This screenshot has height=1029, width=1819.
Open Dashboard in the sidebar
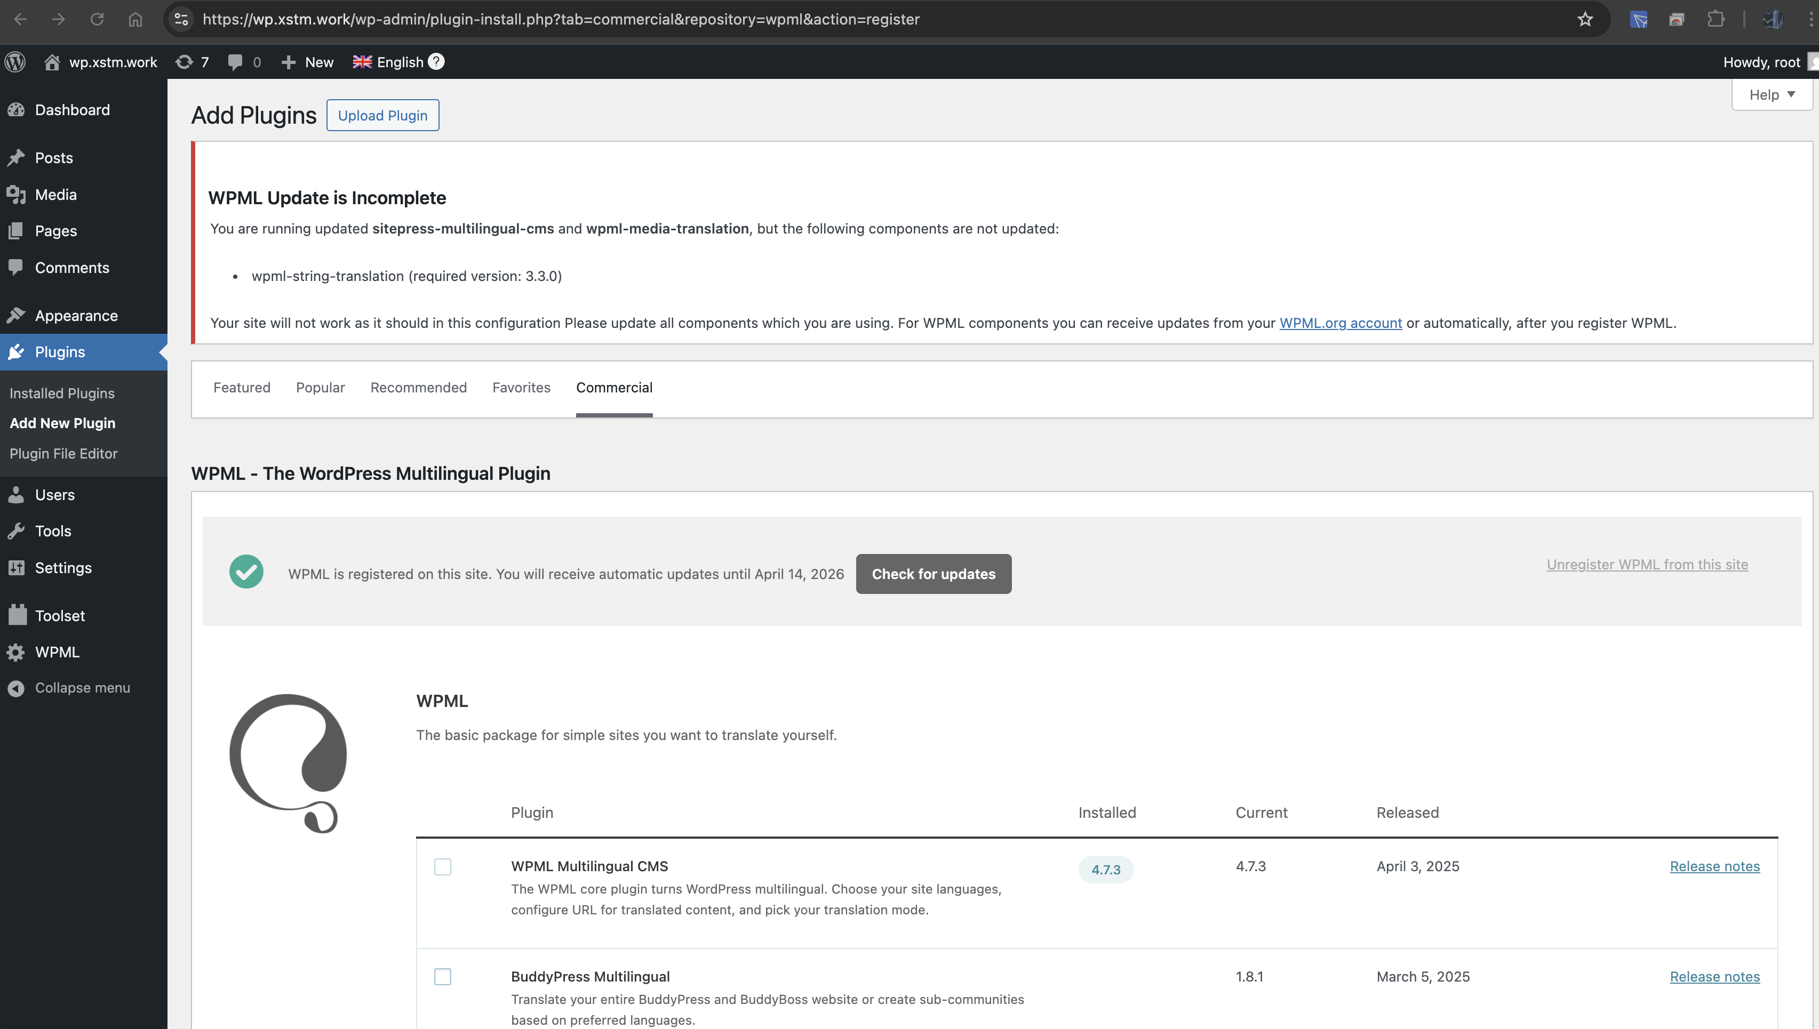click(x=83, y=109)
